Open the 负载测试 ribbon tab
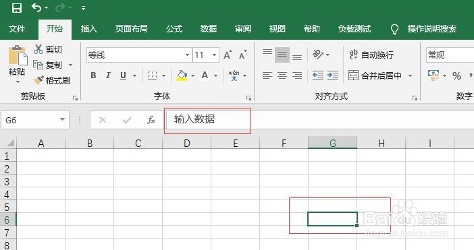Image resolution: width=474 pixels, height=250 pixels. (354, 29)
